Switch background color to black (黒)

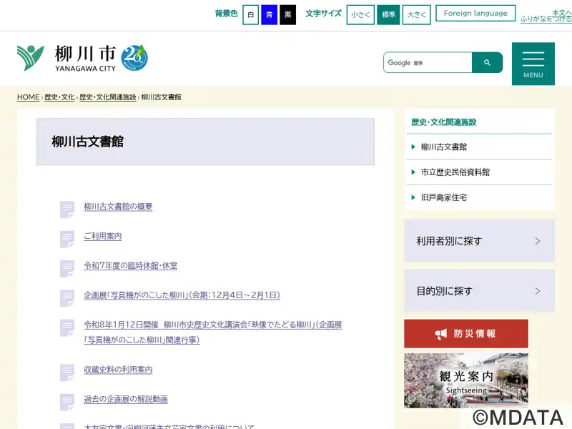point(287,14)
